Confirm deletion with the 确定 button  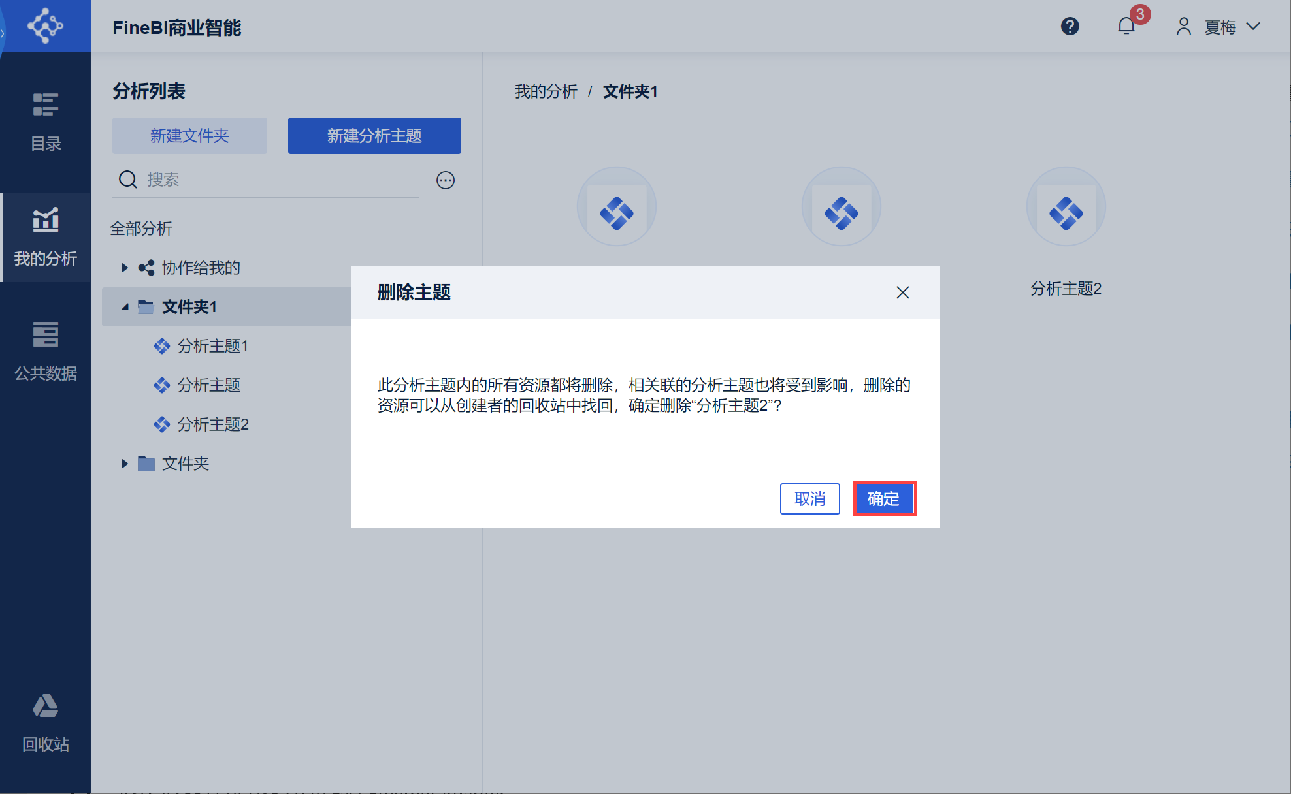(x=884, y=499)
